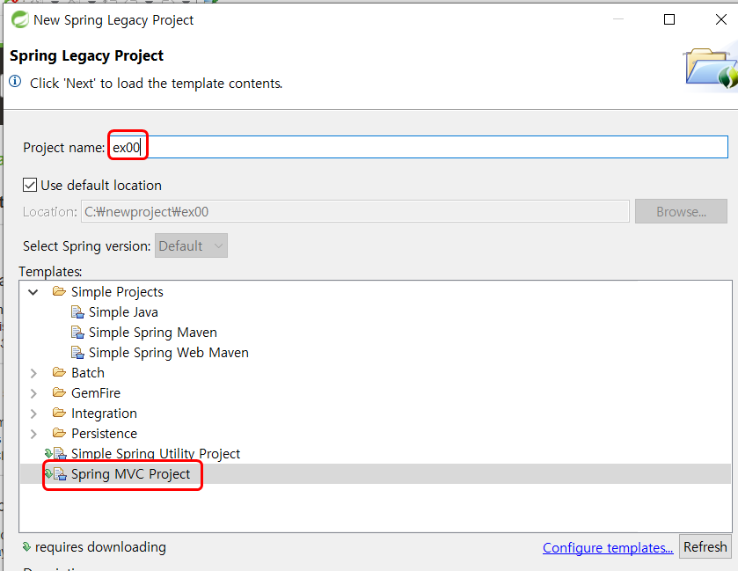738x571 pixels.
Task: Click the Batch folder icon
Action: 59,372
